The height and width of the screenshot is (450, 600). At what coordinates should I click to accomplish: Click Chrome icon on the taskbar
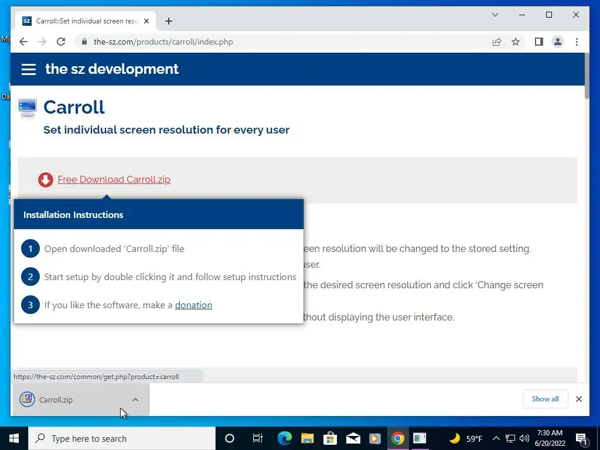click(398, 438)
